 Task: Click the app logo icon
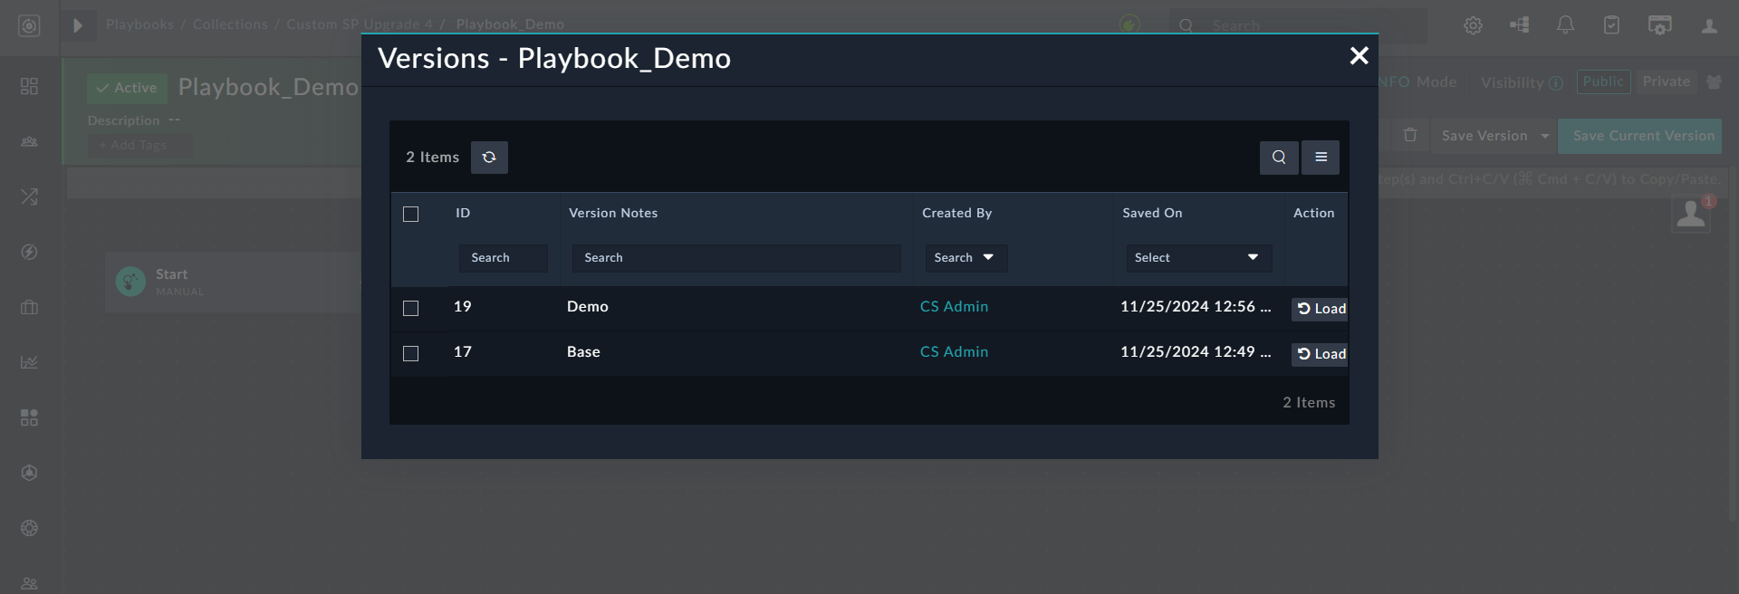coord(30,26)
